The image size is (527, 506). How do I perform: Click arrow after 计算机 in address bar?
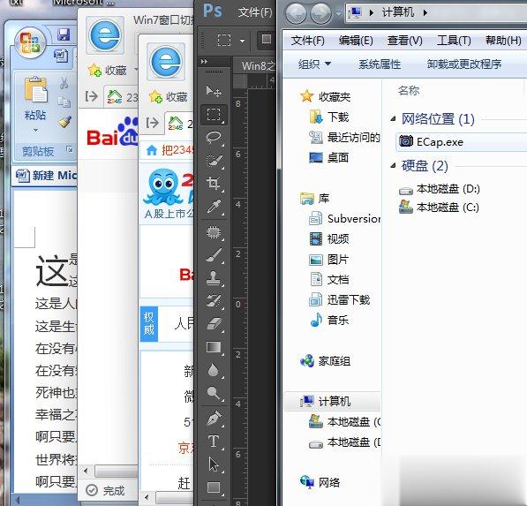point(425,12)
